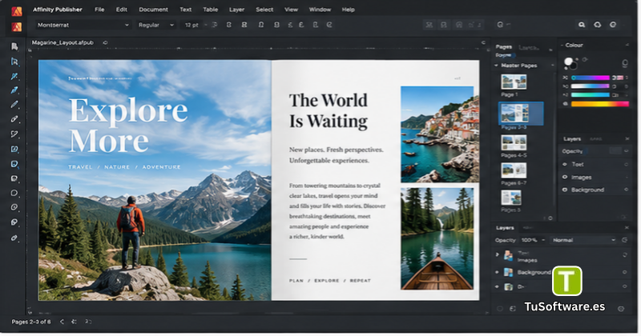The height and width of the screenshot is (336, 641).
Task: Open the Master Pages options arrow on the right
Action: pyautogui.click(x=552, y=66)
